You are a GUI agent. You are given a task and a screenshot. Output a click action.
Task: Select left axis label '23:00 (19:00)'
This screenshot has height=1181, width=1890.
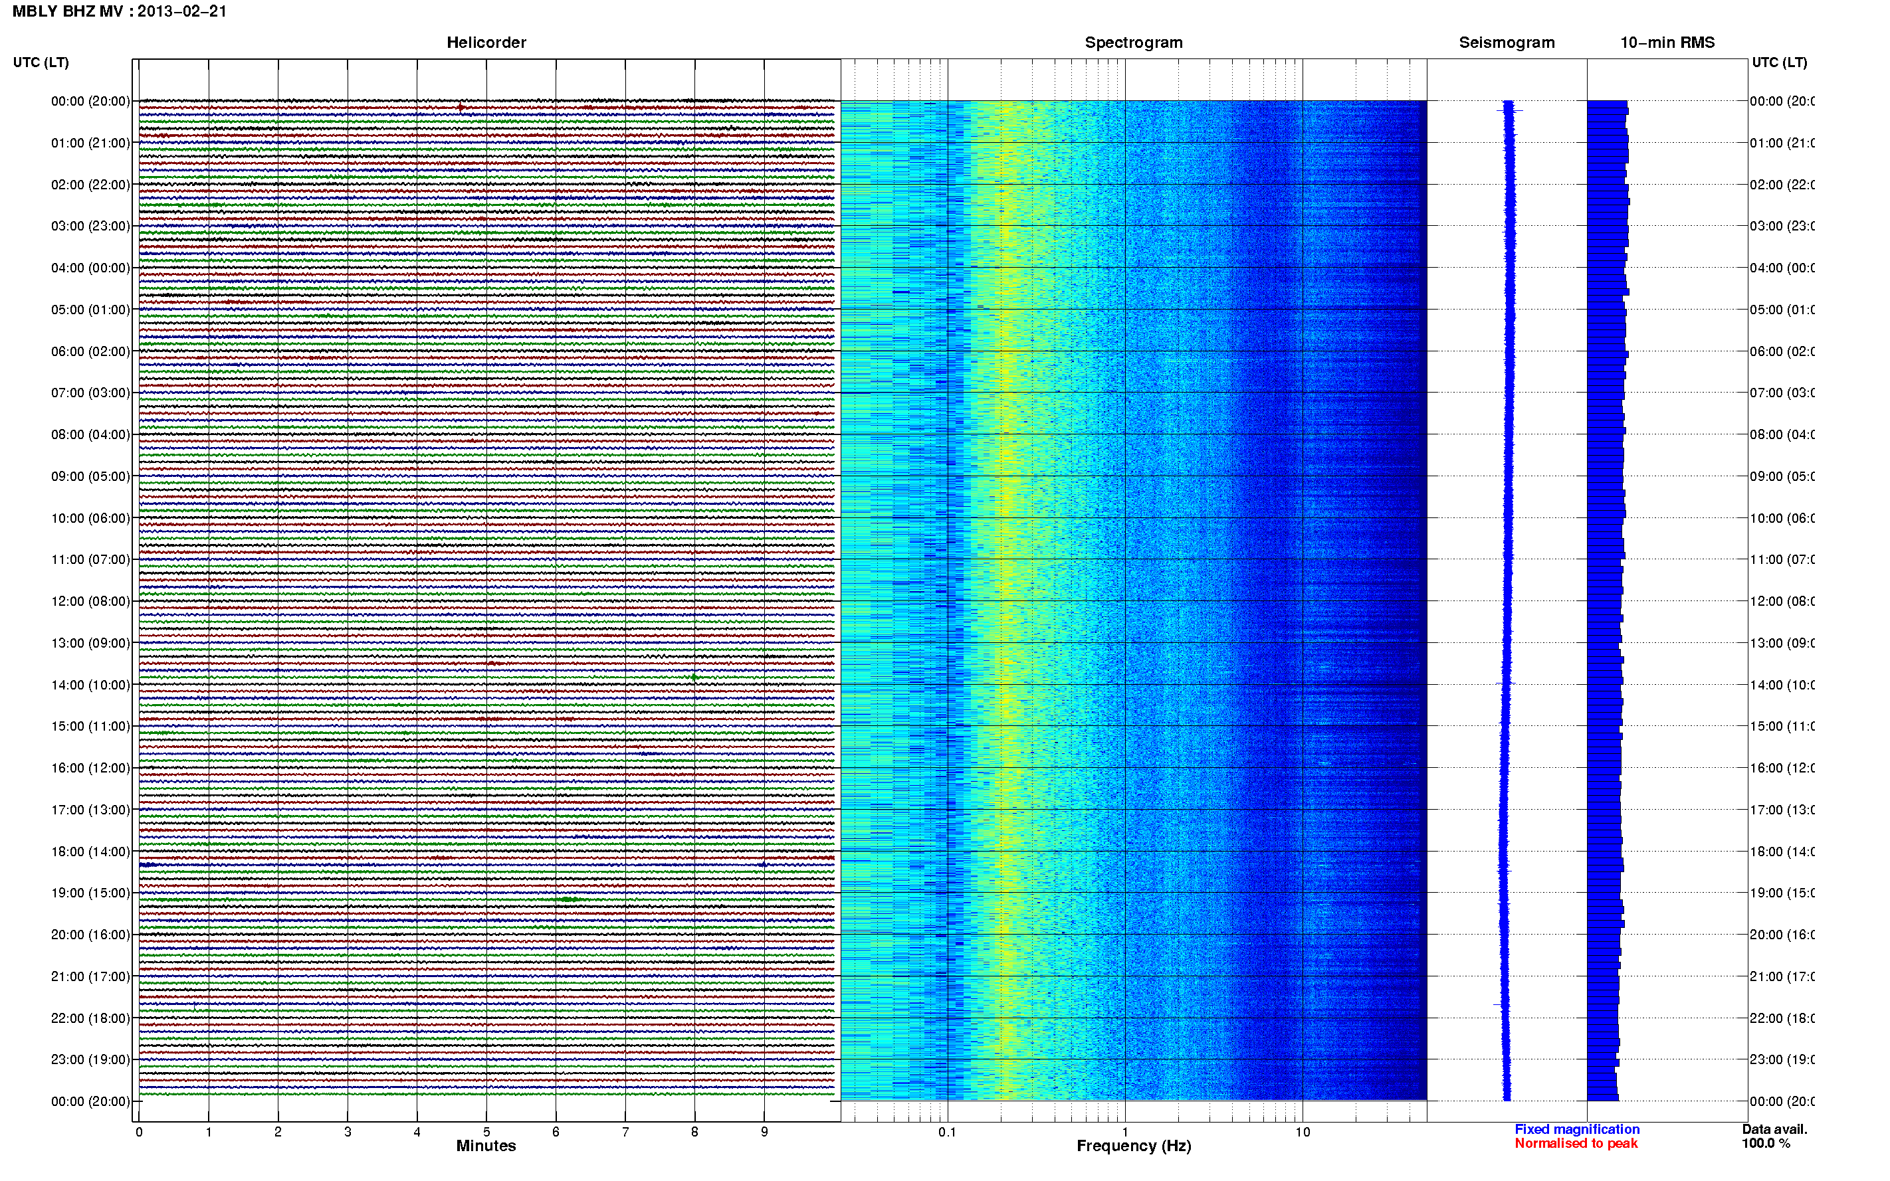[x=90, y=1059]
